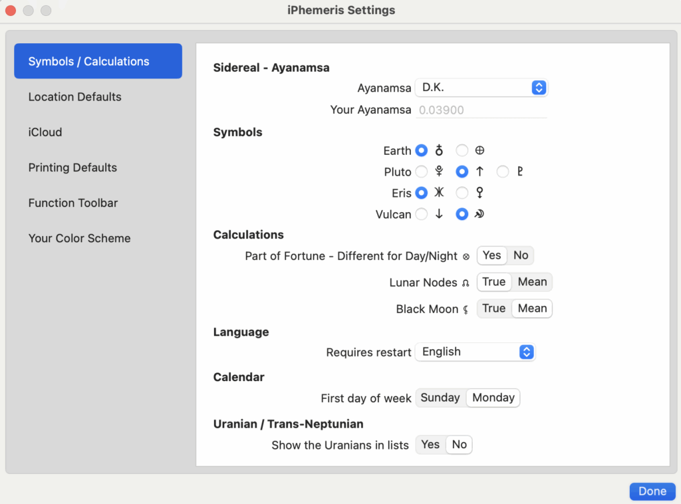Enable showing Uranians in lists with Yes
This screenshot has width=681, height=504.
pyautogui.click(x=430, y=445)
